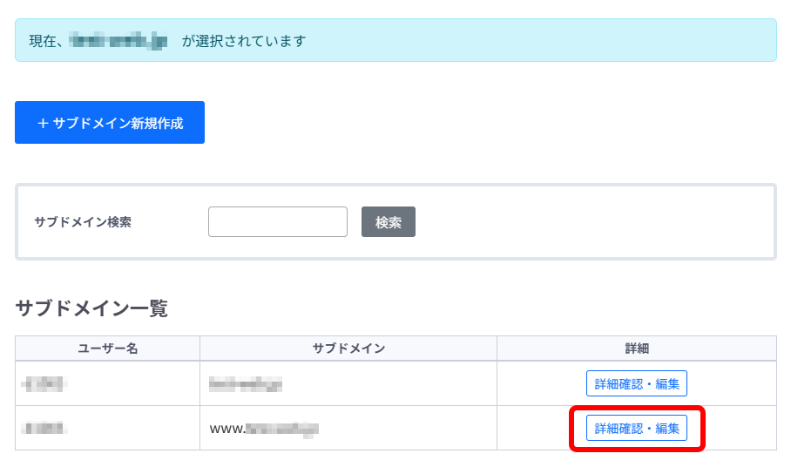Click the サブドメイン一覧 heading
791x467 pixels.
pyautogui.click(x=91, y=308)
